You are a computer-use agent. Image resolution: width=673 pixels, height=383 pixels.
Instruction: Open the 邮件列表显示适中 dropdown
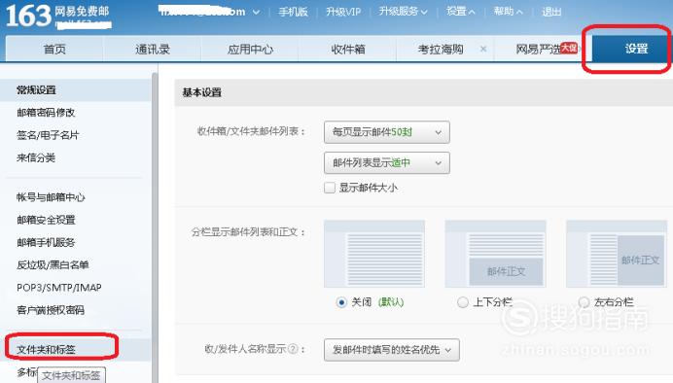click(387, 163)
